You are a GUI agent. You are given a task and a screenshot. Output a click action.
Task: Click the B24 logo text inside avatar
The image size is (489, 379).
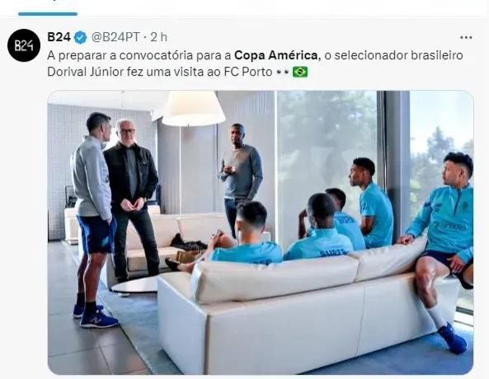24,46
